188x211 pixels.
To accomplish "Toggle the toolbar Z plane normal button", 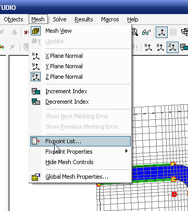I will pos(172,47).
